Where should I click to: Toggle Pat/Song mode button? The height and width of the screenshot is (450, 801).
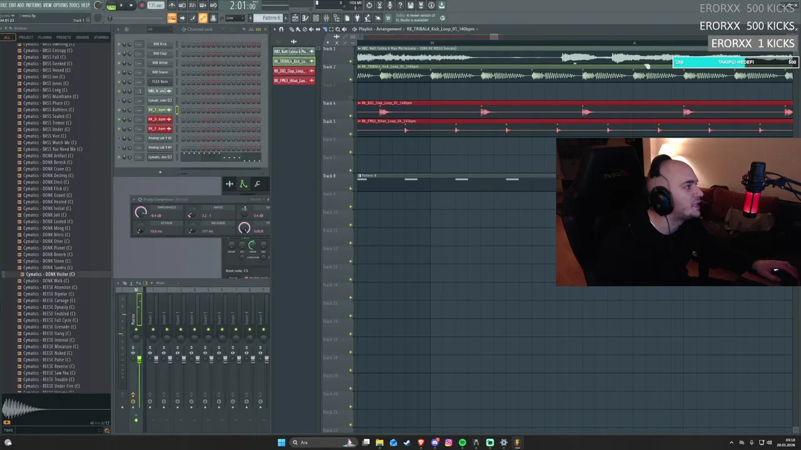click(x=111, y=6)
